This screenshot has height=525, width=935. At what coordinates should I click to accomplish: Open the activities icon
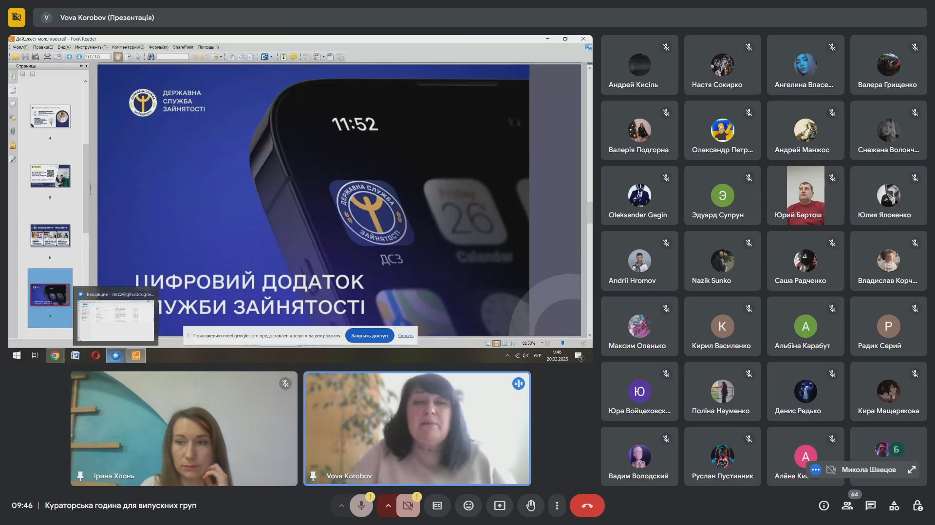pyautogui.click(x=894, y=506)
